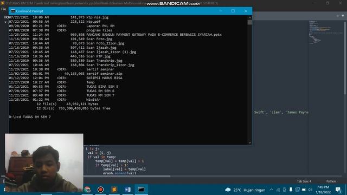The image size is (347, 195).
Task: Open the notification center icon
Action: [x=338, y=190]
